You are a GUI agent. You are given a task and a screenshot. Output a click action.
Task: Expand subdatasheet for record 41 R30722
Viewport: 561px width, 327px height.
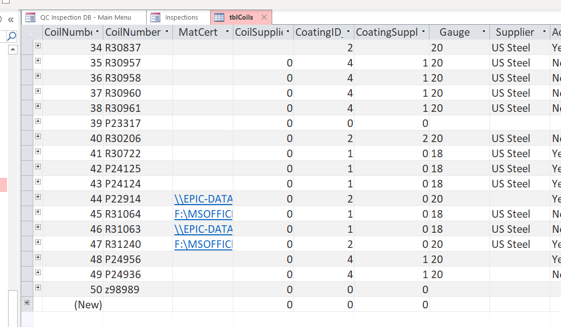pyautogui.click(x=38, y=151)
